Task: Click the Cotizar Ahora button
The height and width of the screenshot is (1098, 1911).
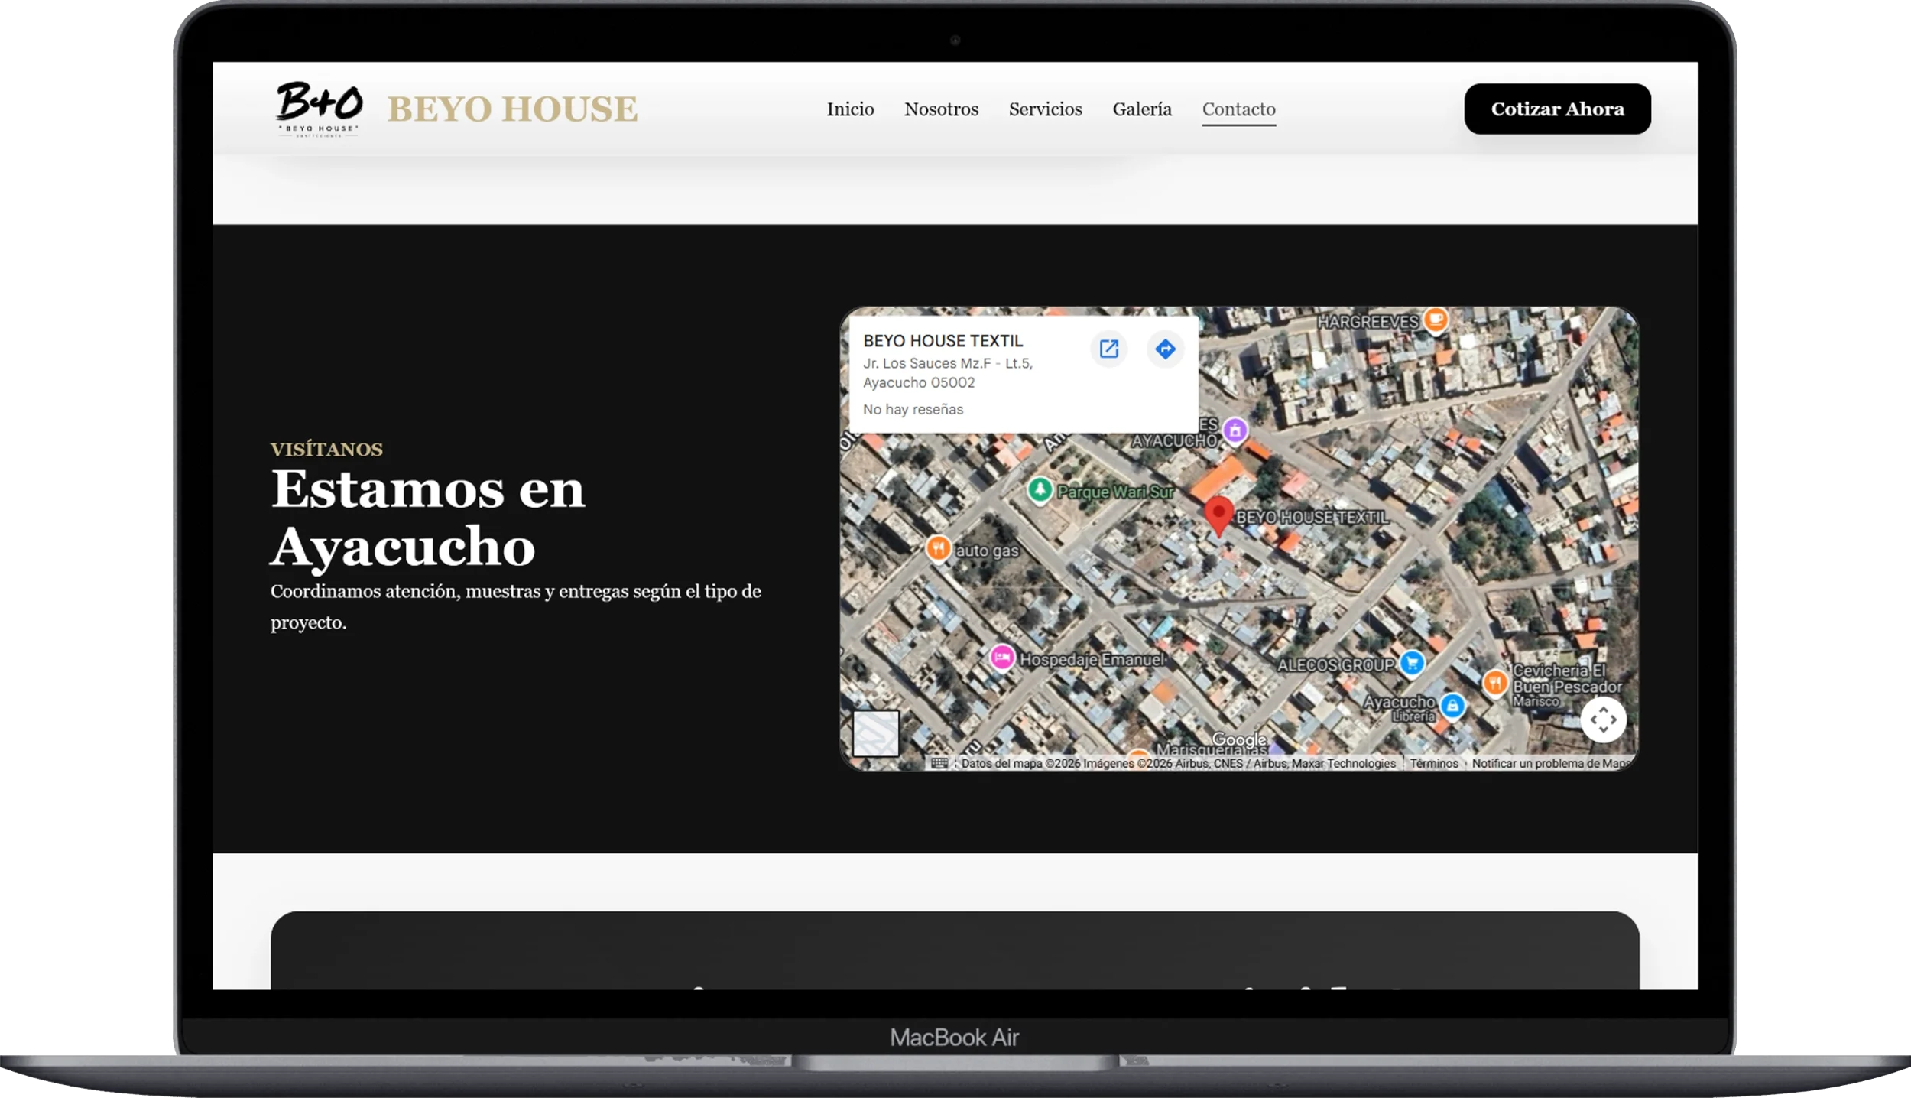Action: [x=1557, y=109]
